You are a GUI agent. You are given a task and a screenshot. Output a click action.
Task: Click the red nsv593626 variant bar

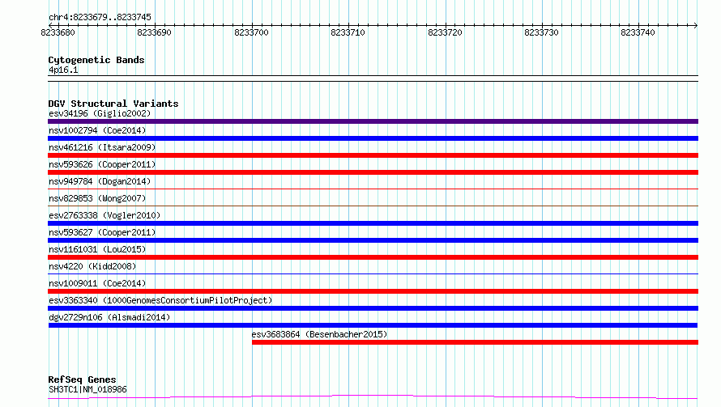[x=373, y=172]
